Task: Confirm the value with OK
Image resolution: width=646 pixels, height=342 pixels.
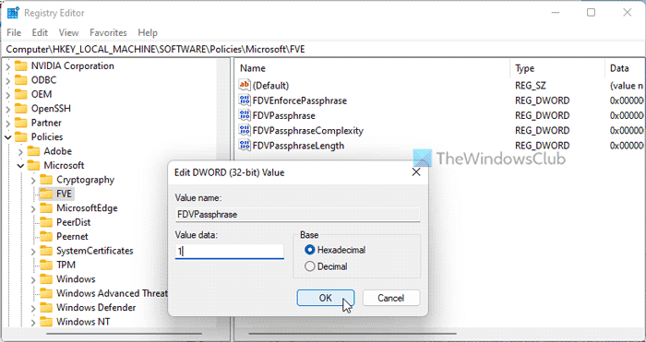Action: 326,298
